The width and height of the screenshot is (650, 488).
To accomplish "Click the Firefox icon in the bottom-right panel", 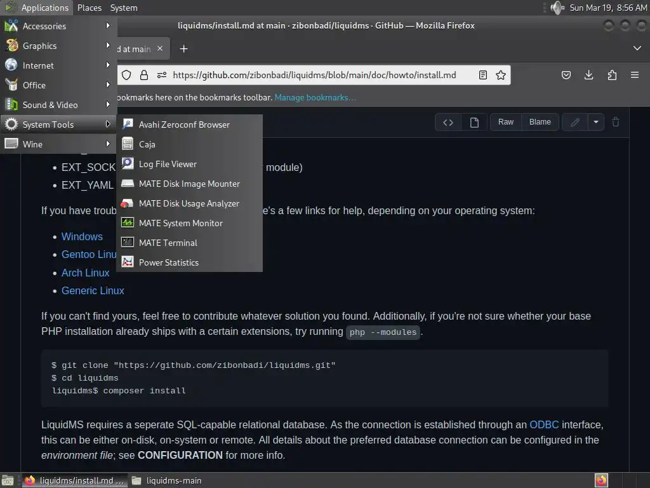I will 601,480.
